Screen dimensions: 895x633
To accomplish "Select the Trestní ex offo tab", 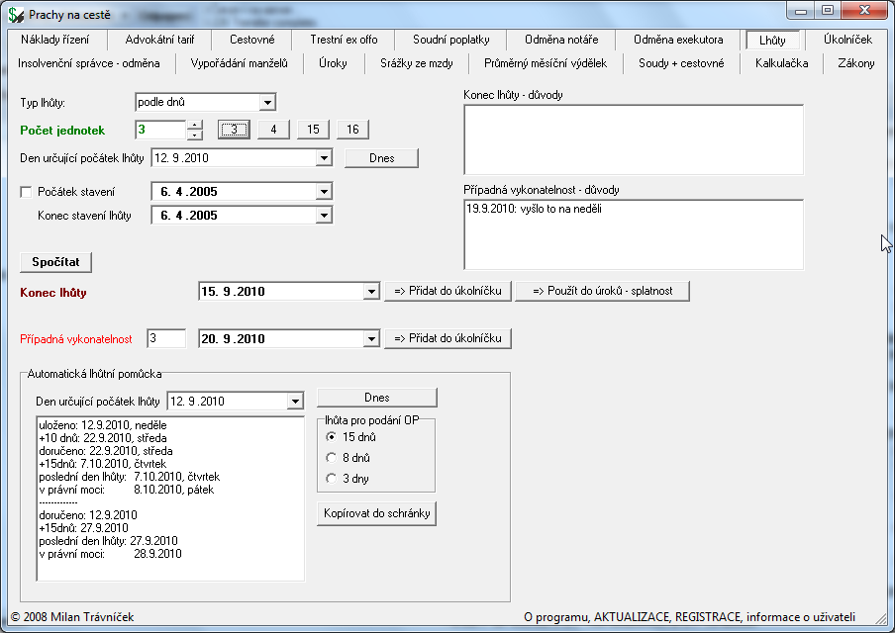I will click(x=344, y=40).
